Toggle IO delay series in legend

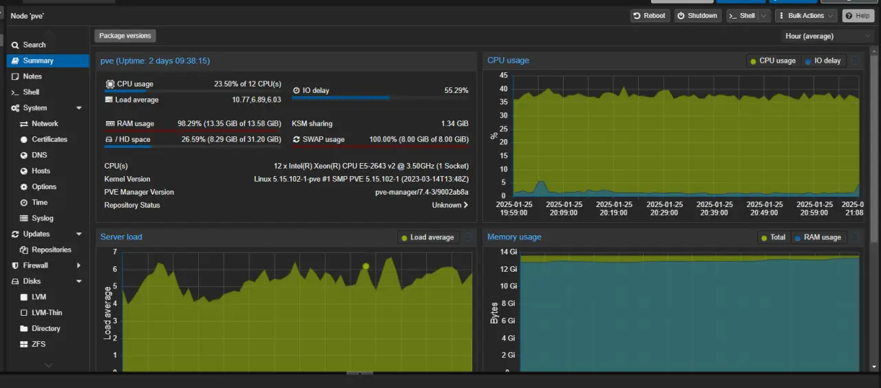pyautogui.click(x=822, y=61)
